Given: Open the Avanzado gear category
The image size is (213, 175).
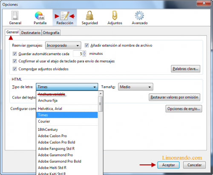Looking at the screenshot, I should (x=140, y=18).
